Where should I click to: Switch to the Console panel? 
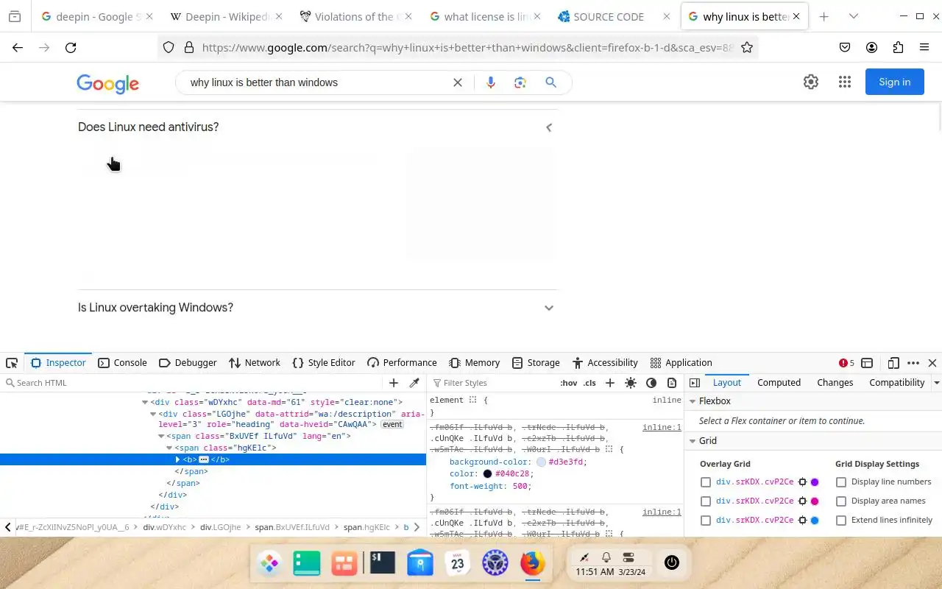[x=123, y=363]
